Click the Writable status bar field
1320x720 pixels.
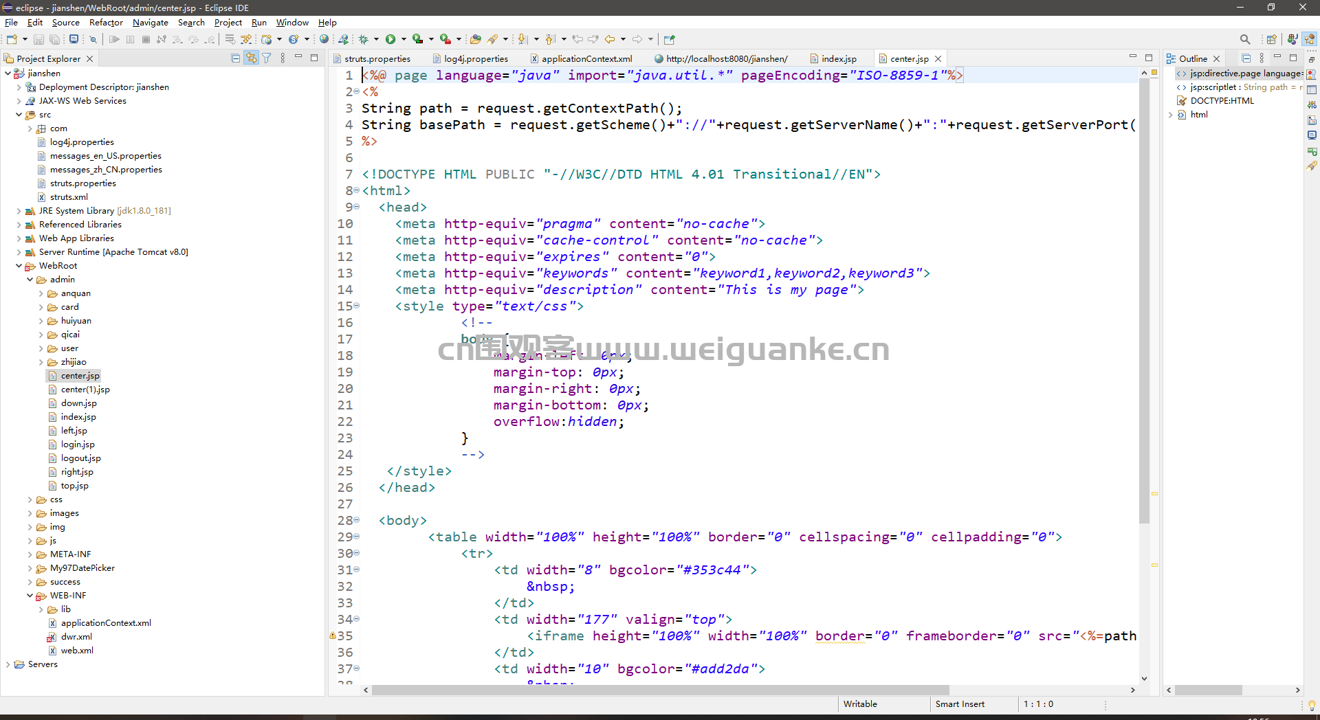click(860, 704)
